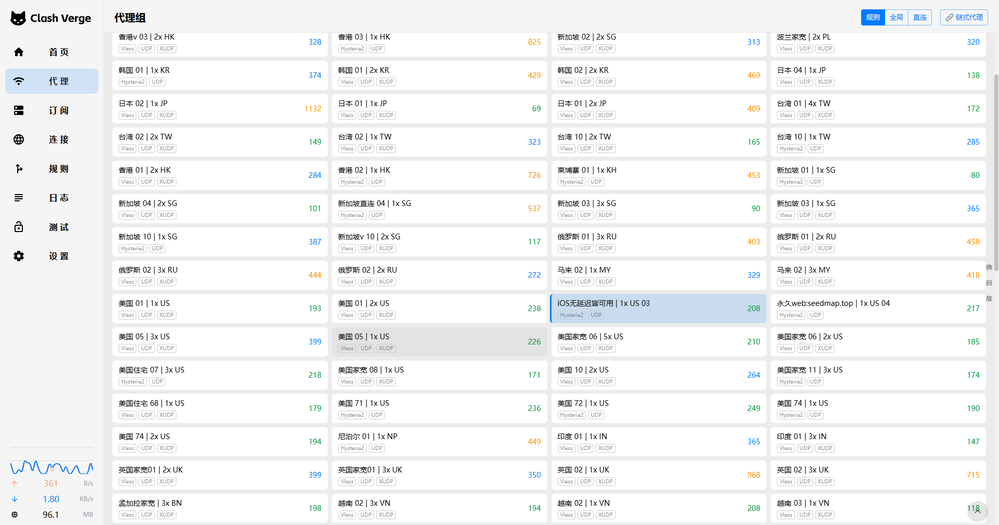This screenshot has height=525, width=999.
Task: Open rules via the fork arrow icon
Action: tap(19, 169)
